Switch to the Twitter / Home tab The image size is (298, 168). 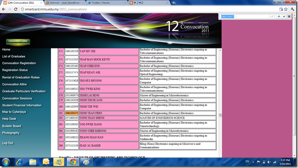tap(107, 3)
